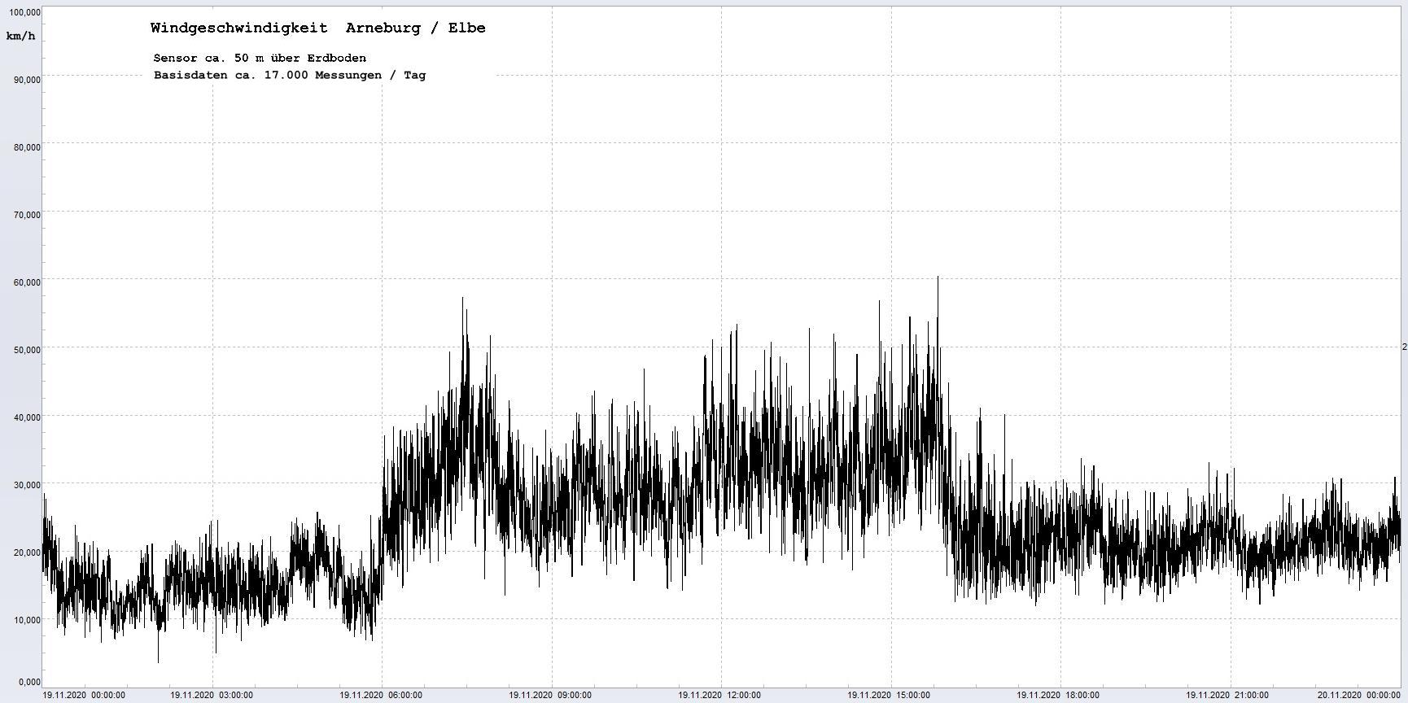
Task: Click the chart title Windgeschwindigkeit Arneburg / Elbe
Action: tap(317, 28)
